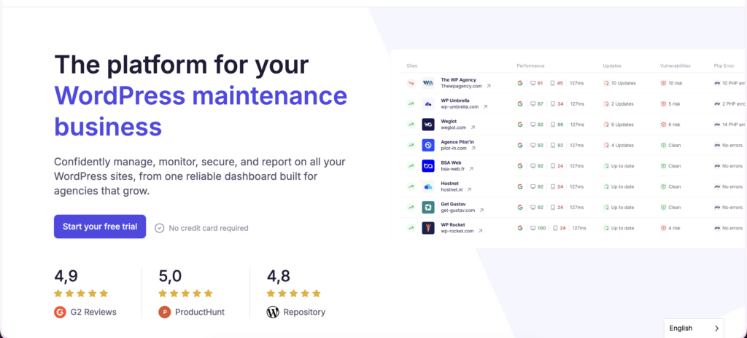Click the chevron arrow next to English
The width and height of the screenshot is (747, 338).
point(716,329)
